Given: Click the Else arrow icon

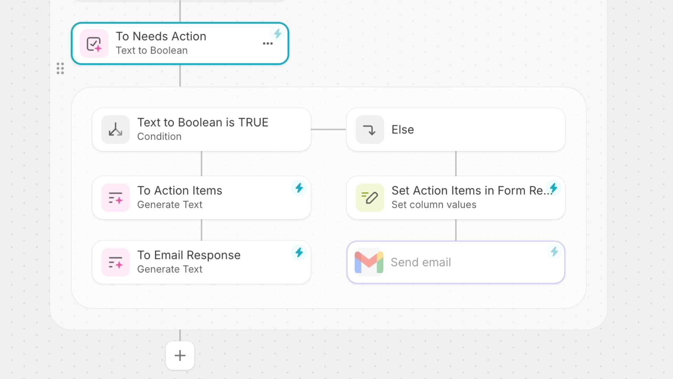Looking at the screenshot, I should point(370,129).
